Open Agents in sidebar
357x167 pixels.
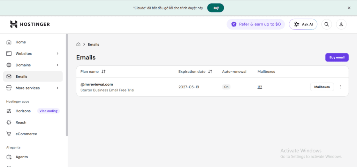33,157
